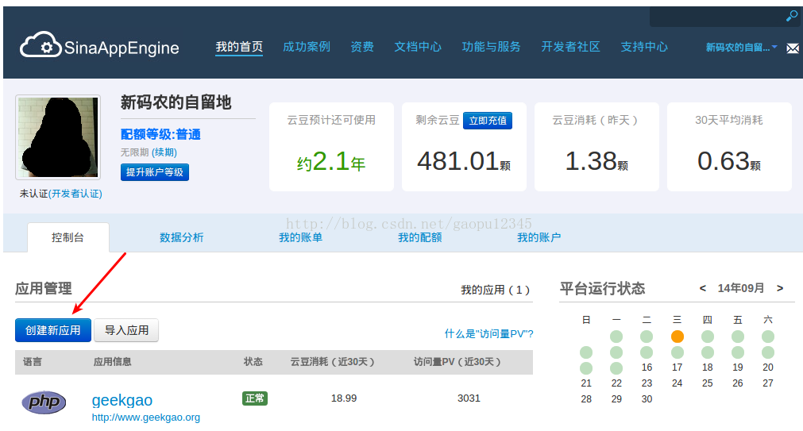Image resolution: width=803 pixels, height=431 pixels.
Task: Open 支持中心 nav item
Action: 644,47
